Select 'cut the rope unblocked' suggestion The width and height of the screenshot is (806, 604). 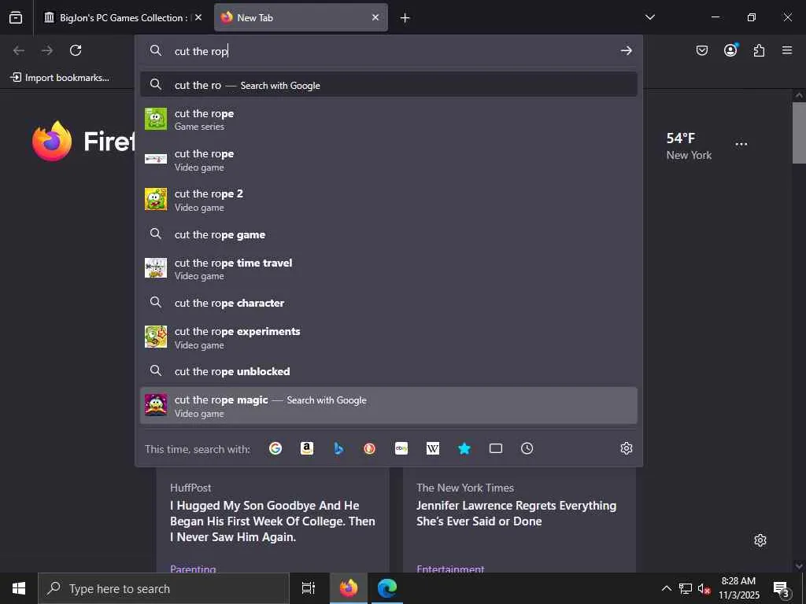[389, 371]
